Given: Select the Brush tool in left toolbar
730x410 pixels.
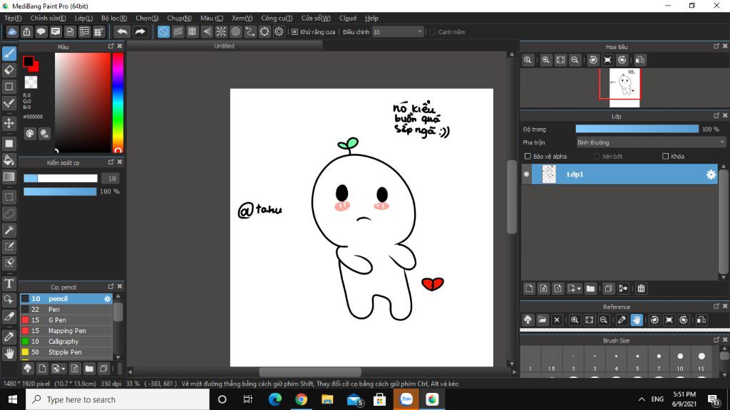Looking at the screenshot, I should pos(9,53).
